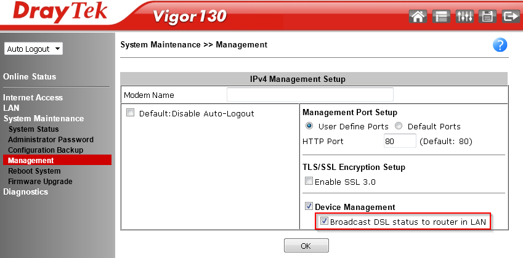Open the blue help question mark
This screenshot has width=523, height=258.
[x=500, y=45]
